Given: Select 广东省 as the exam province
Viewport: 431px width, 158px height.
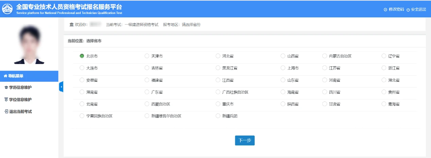Looking at the screenshot, I should (x=147, y=92).
